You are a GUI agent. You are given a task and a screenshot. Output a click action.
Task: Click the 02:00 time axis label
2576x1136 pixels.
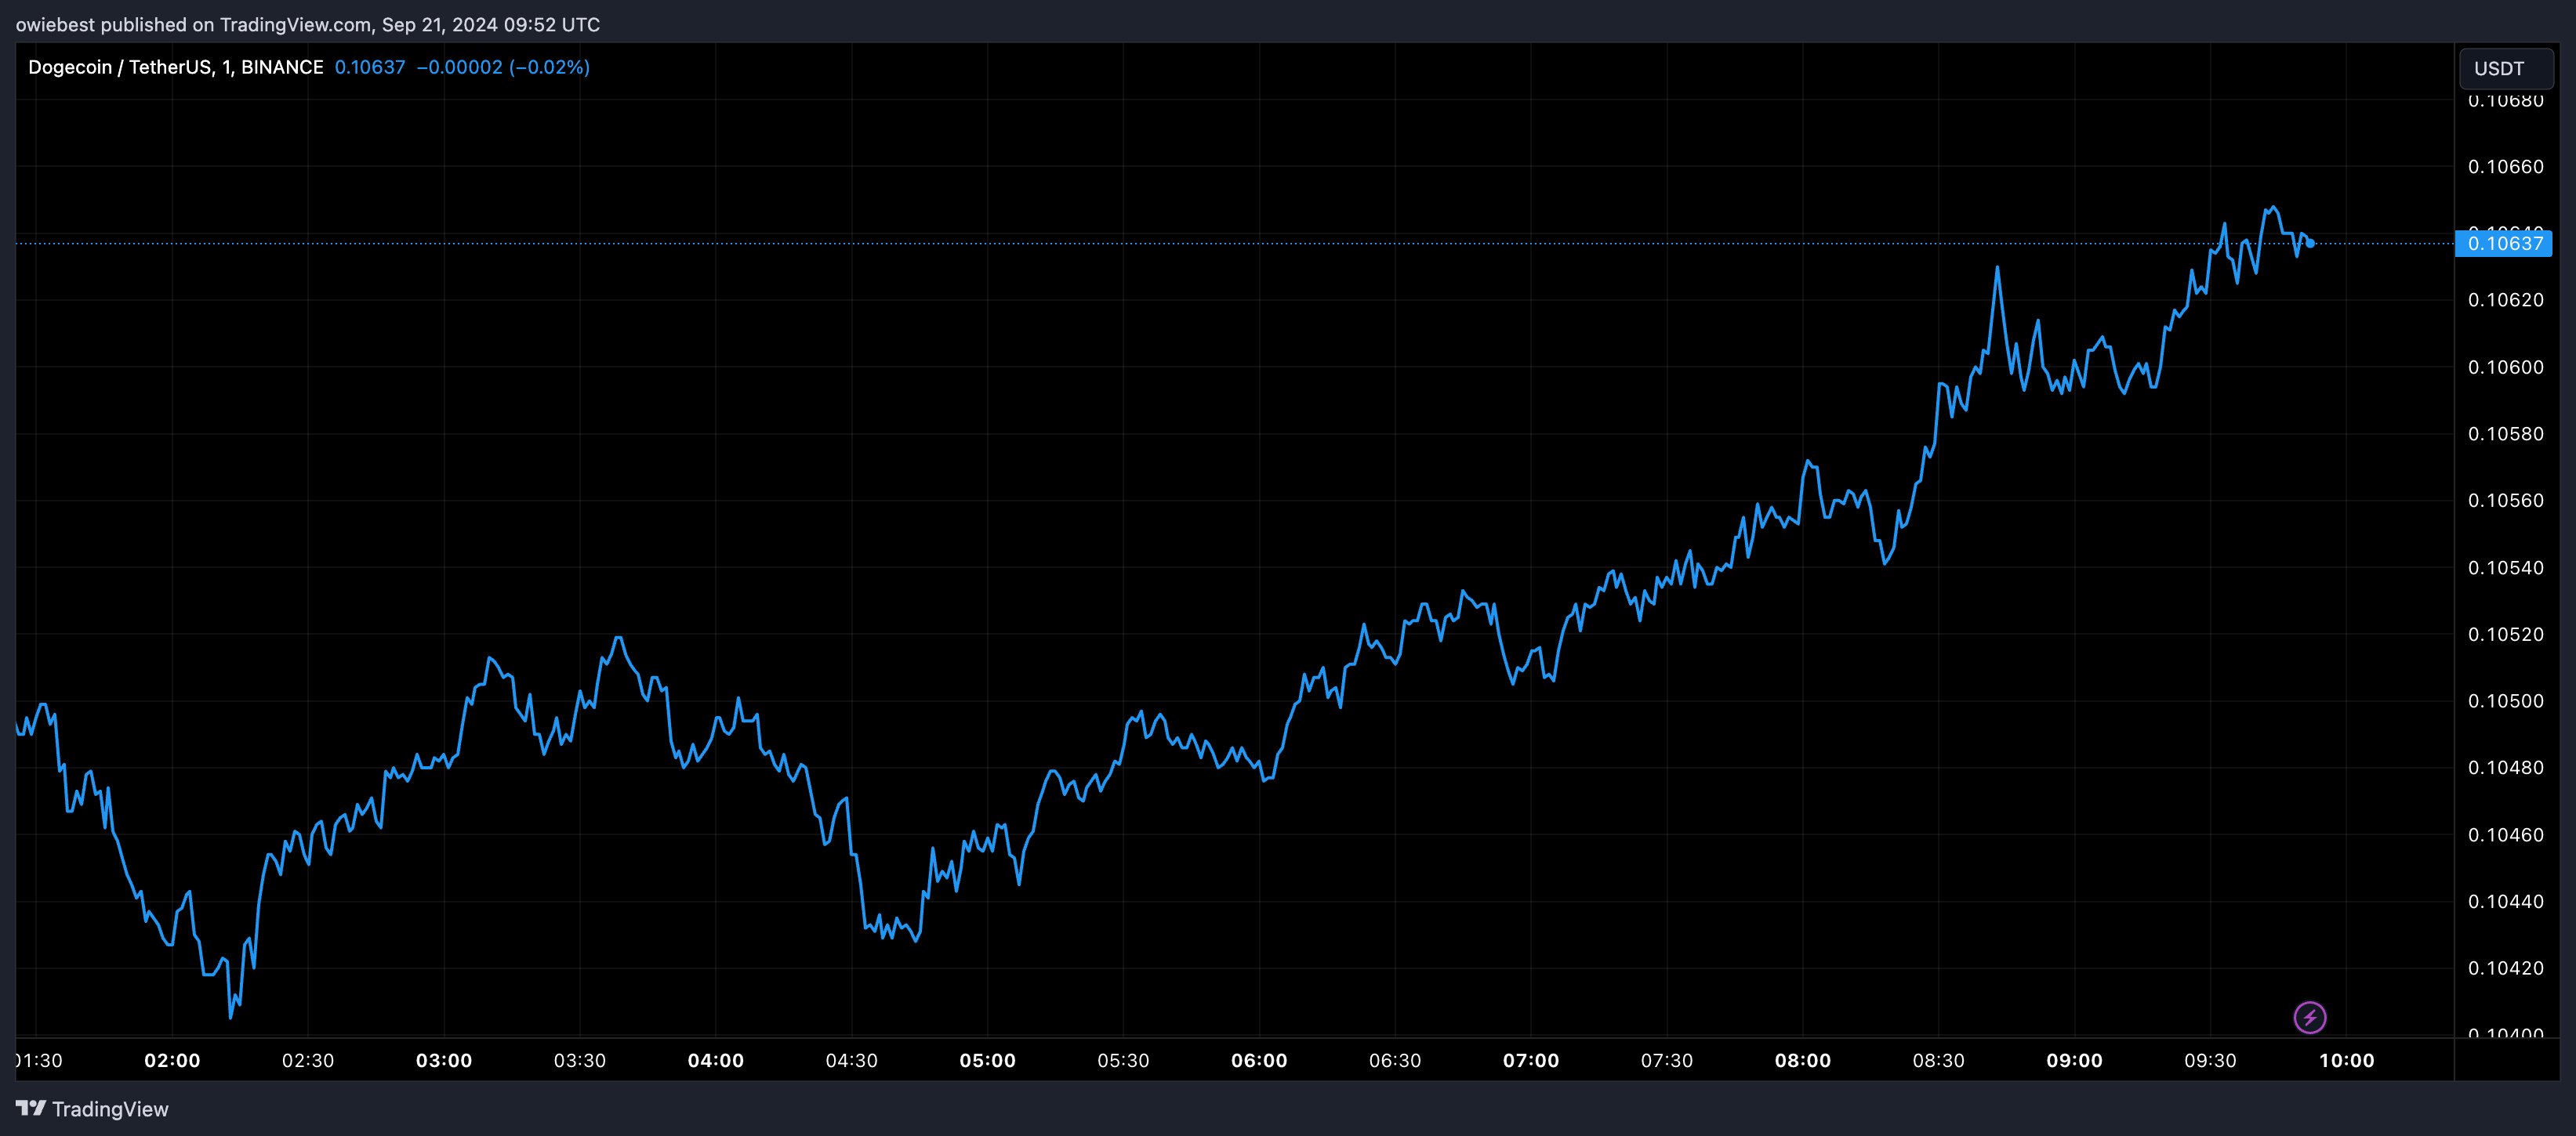click(x=172, y=1060)
